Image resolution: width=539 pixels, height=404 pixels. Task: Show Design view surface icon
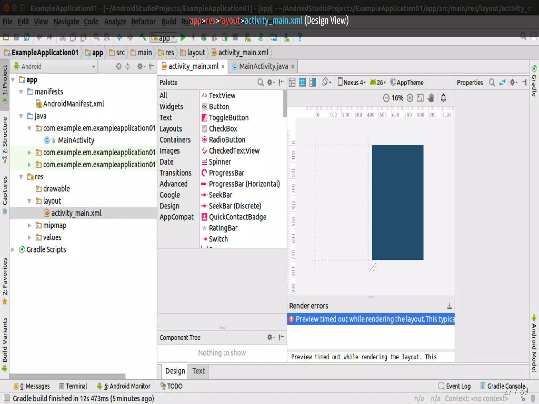tap(292, 83)
